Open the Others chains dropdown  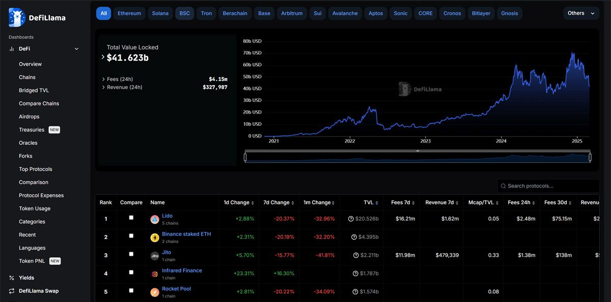click(x=581, y=13)
